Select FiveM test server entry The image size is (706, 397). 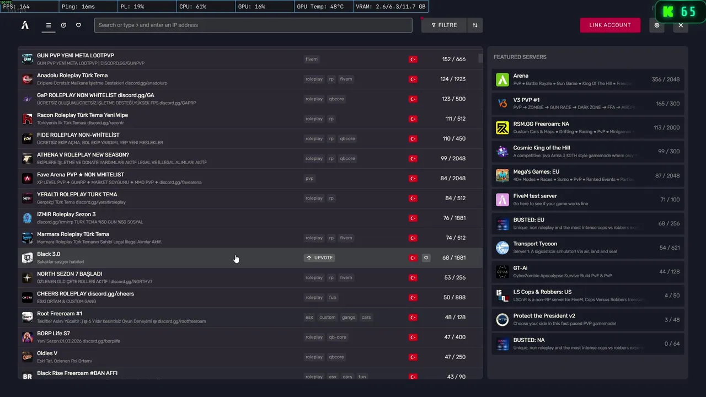point(588,199)
